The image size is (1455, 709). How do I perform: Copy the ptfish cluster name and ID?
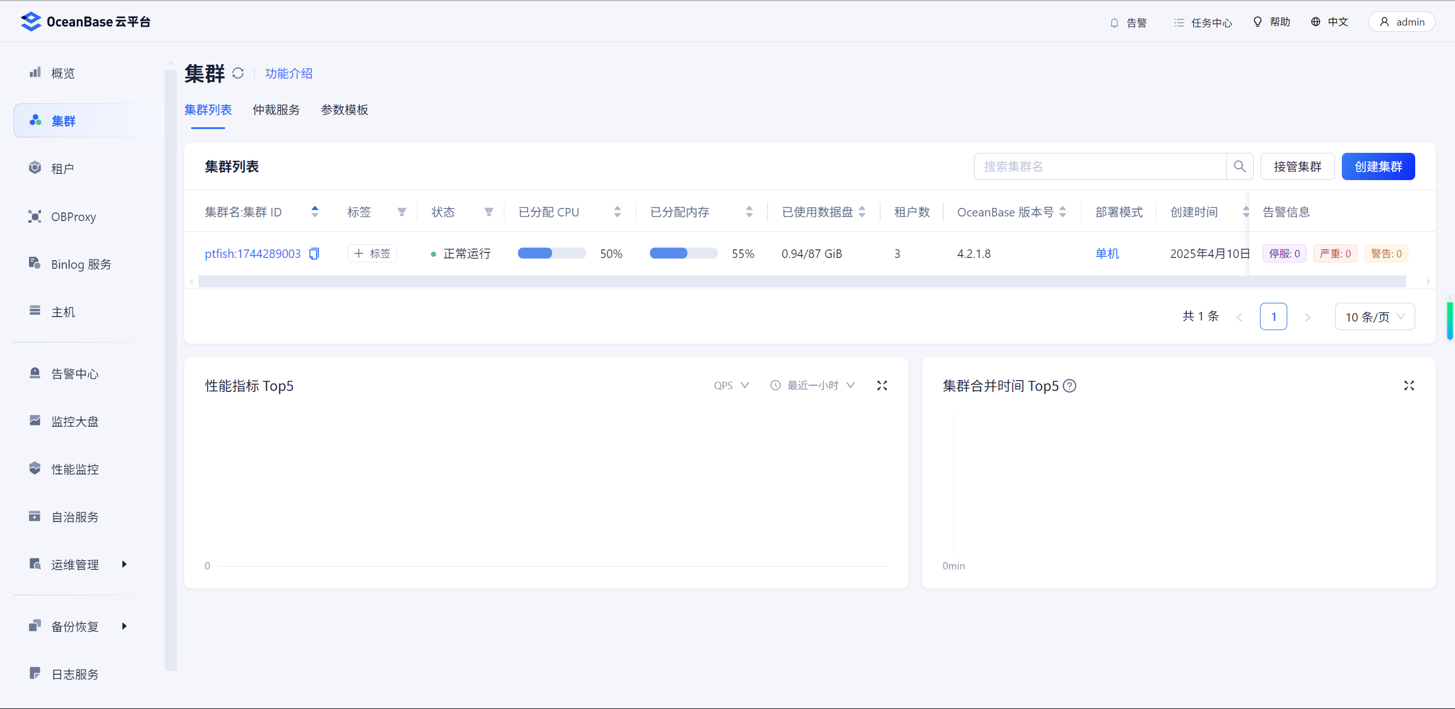point(314,253)
